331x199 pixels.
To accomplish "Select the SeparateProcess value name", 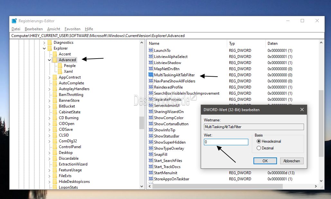I will (168, 99).
